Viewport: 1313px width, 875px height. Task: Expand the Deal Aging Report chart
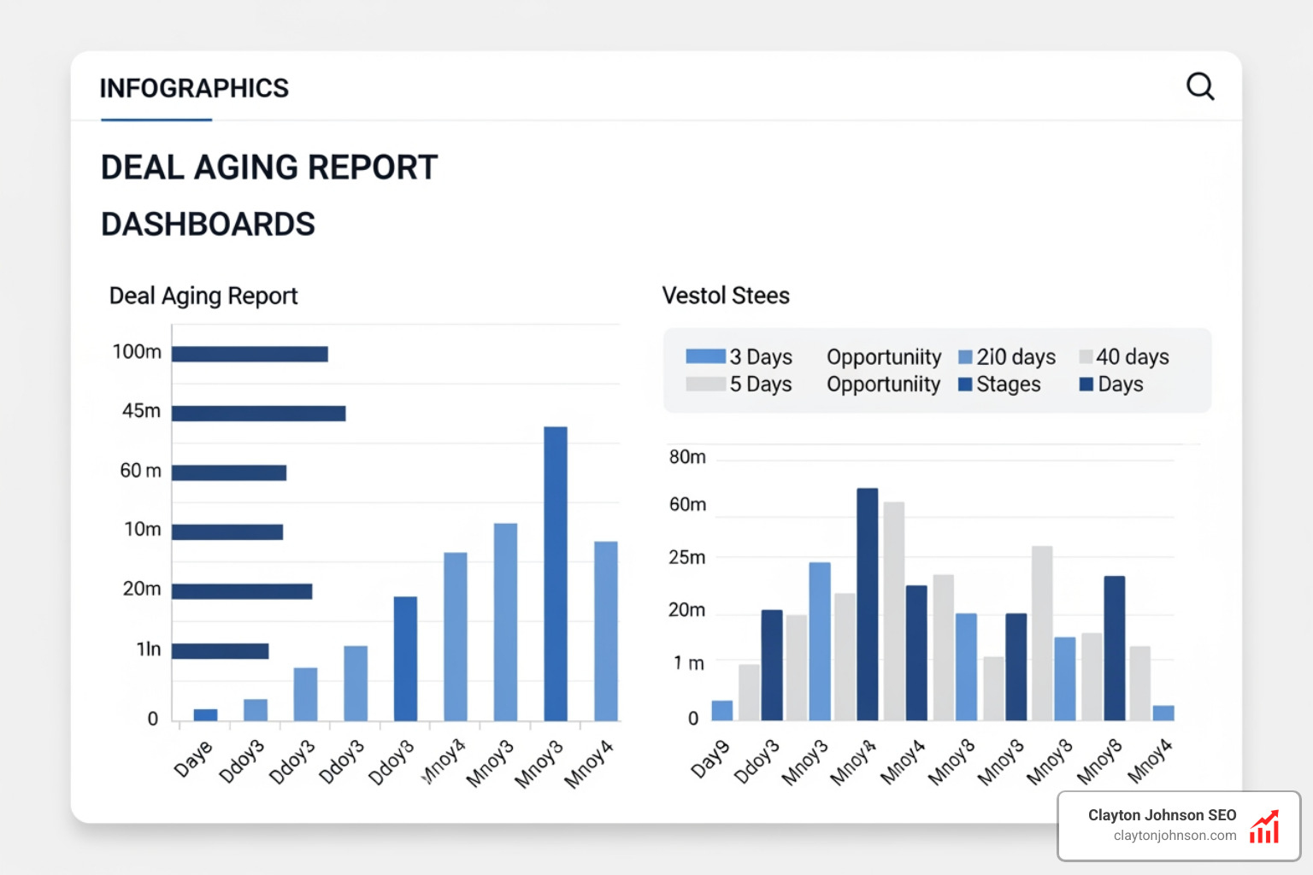tap(203, 295)
